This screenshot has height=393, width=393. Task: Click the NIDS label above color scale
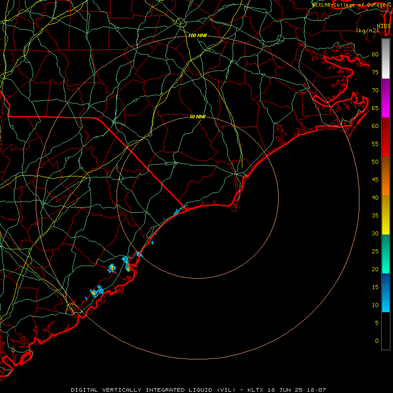[383, 26]
